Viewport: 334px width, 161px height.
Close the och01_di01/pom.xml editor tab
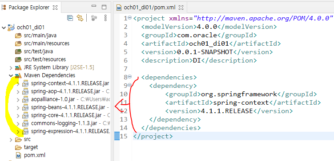181,8
